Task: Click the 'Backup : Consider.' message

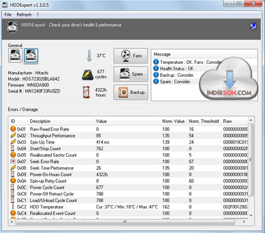Action: point(177,75)
